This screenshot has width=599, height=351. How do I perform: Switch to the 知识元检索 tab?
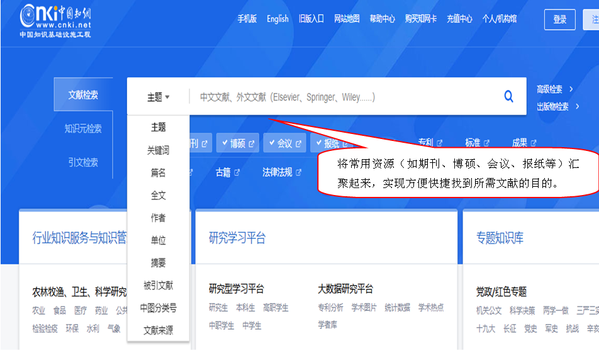83,129
